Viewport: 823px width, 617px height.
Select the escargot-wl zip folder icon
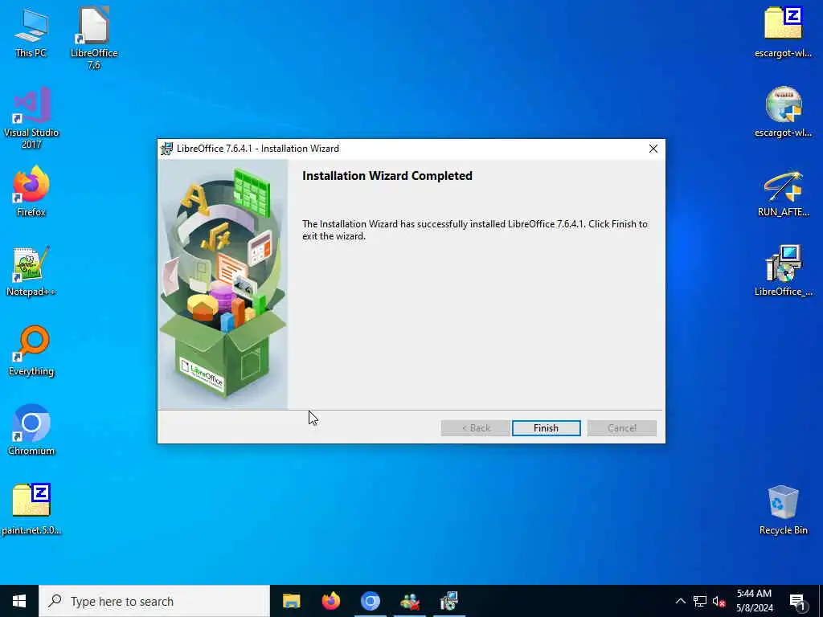(x=783, y=32)
